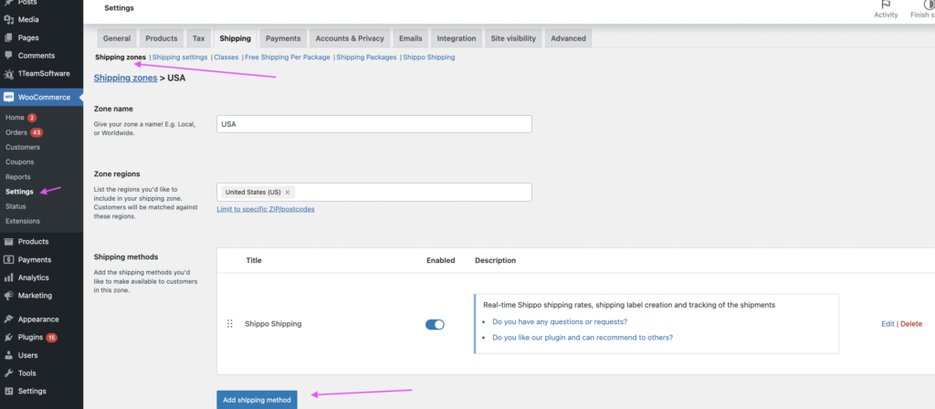This screenshot has width=935, height=409.
Task: Edit the Shippo Shipping method
Action: [888, 324]
